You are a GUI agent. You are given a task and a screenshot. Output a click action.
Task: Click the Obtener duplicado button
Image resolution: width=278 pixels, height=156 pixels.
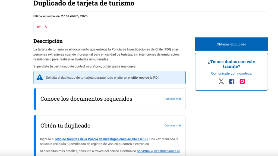coord(231,44)
